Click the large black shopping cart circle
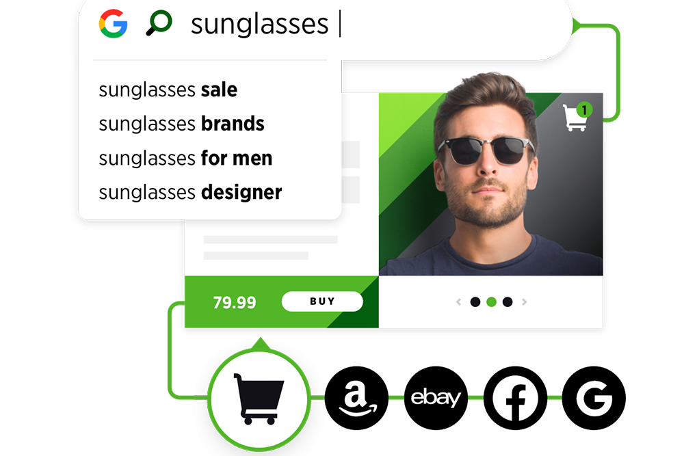Viewport: 684px width, 456px height. [259, 399]
